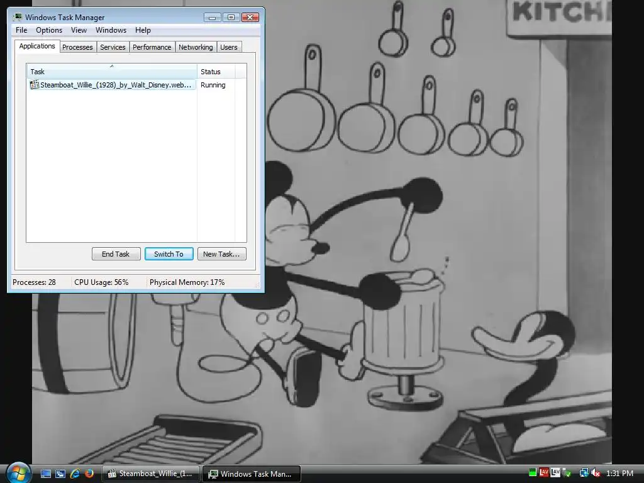This screenshot has width=644, height=483.
Task: Sort by the Task column header
Action: (112, 72)
